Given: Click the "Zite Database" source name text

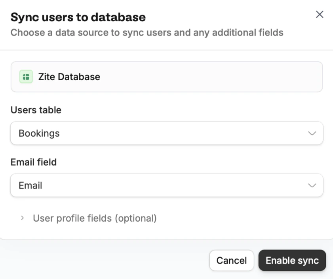Looking at the screenshot, I should click(69, 77).
